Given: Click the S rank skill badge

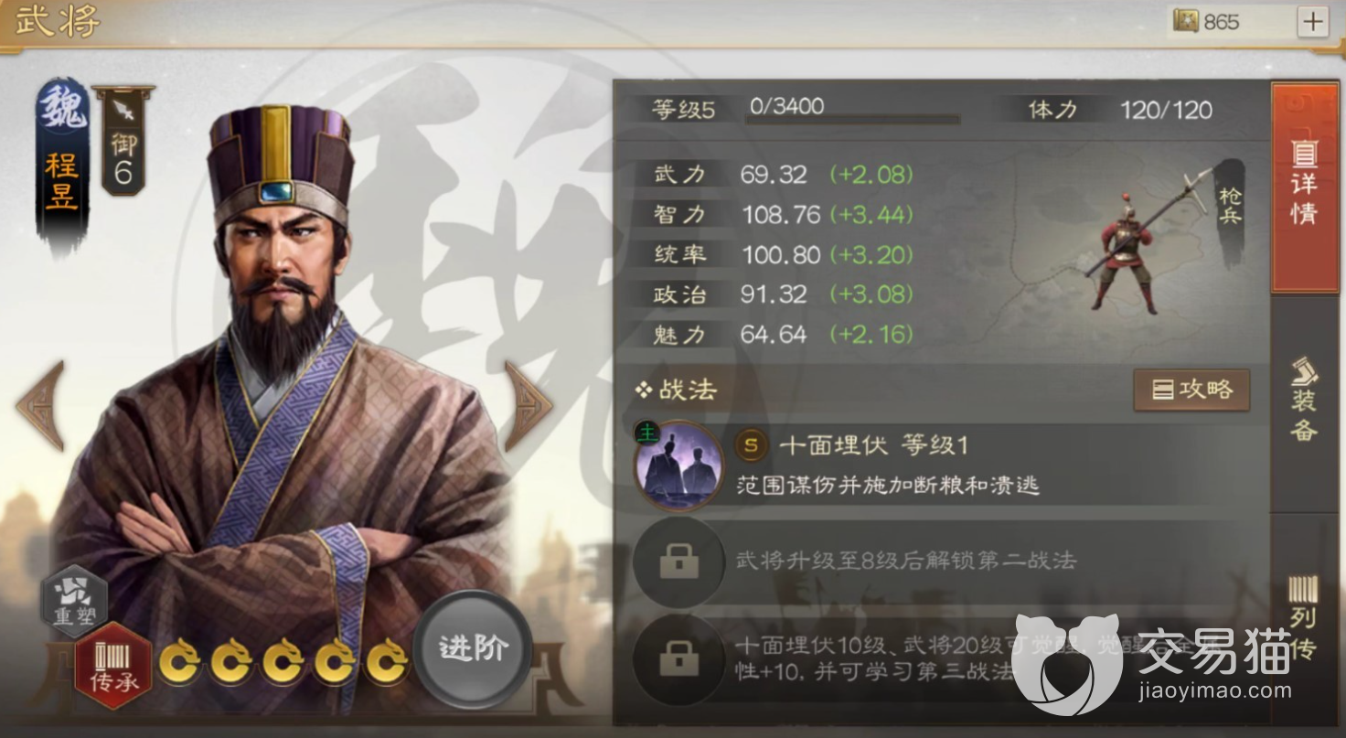Looking at the screenshot, I should pyautogui.click(x=751, y=445).
